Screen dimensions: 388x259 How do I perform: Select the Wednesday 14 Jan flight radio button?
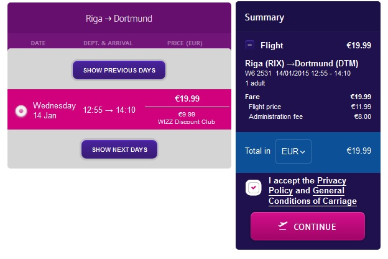pyautogui.click(x=21, y=111)
